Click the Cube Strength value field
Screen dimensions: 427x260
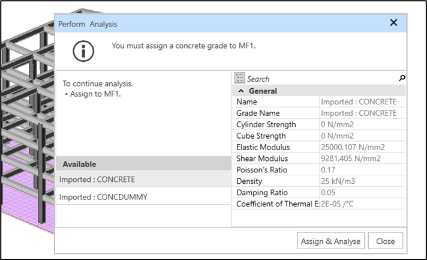362,136
